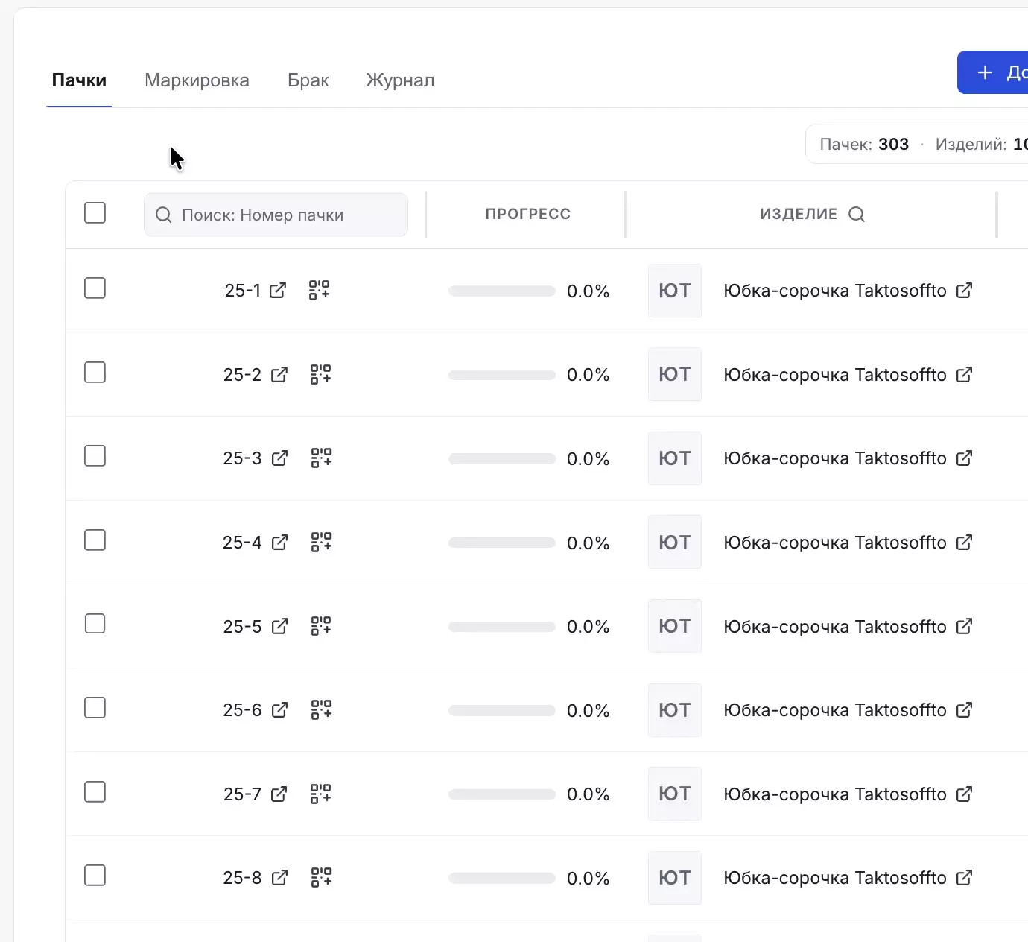Open batch 25-2 external link icon

(x=279, y=374)
